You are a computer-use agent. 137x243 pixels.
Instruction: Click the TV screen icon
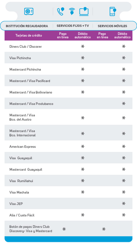pyautogui.click(x=84, y=11)
